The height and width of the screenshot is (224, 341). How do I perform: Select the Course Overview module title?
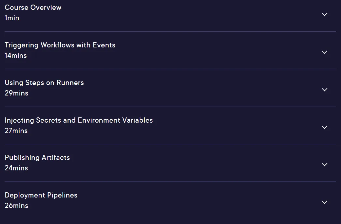pos(33,8)
